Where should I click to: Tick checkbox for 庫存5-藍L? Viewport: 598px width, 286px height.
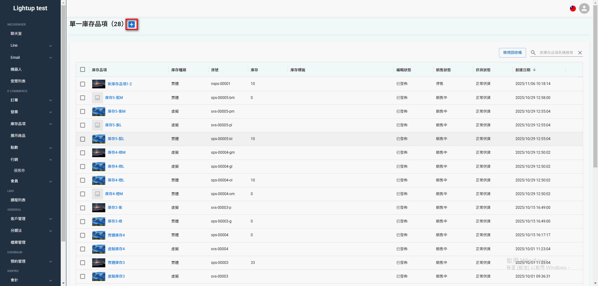(x=83, y=139)
